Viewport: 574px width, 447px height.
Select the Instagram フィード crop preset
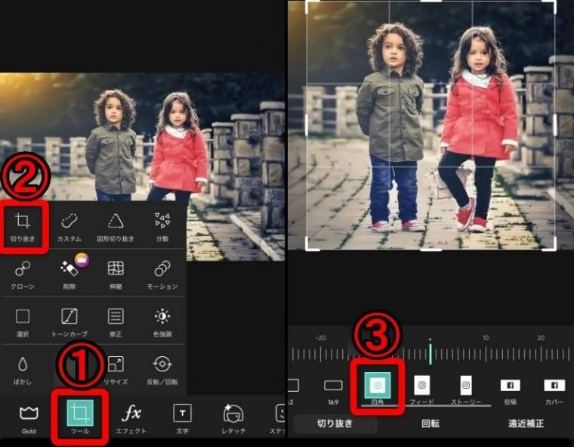[421, 390]
